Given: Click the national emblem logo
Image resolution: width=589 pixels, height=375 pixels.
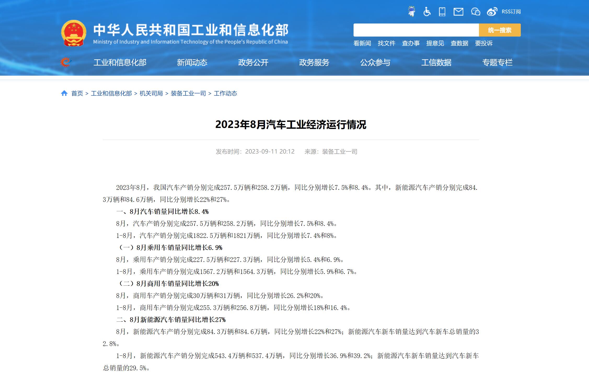Looking at the screenshot, I should (74, 33).
